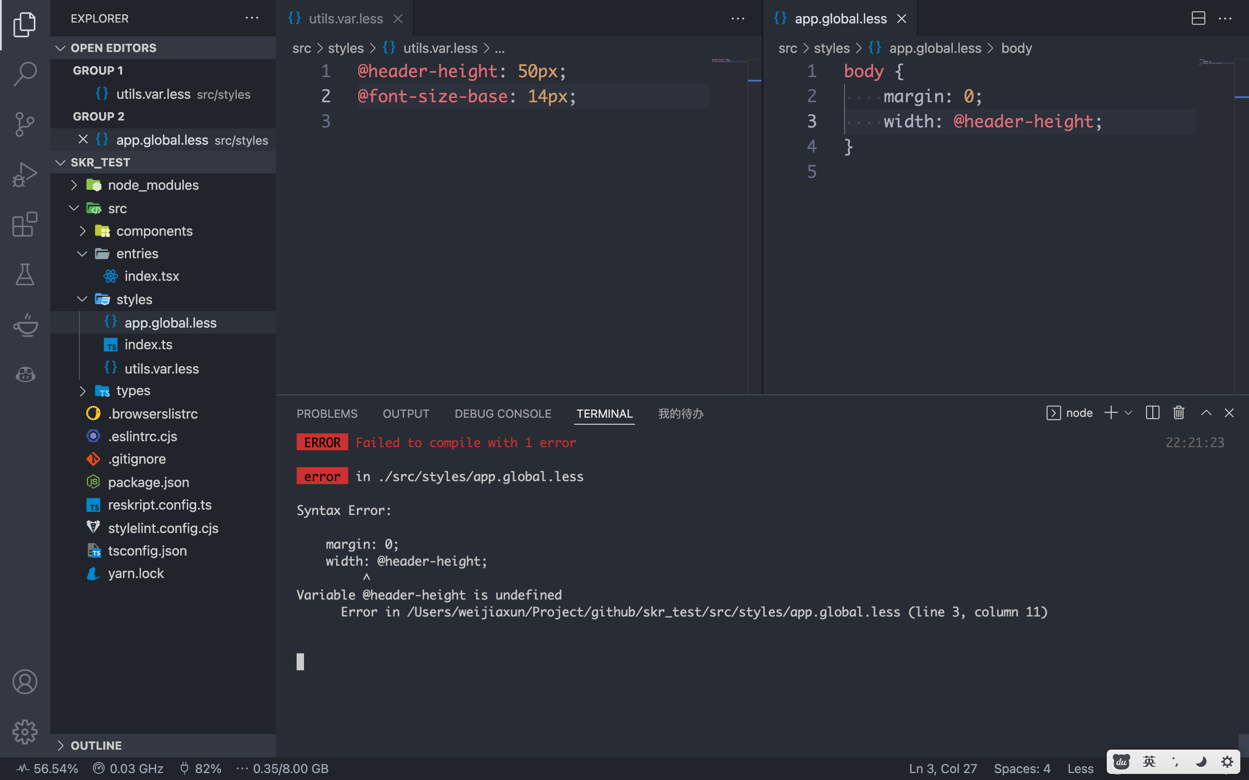The height and width of the screenshot is (780, 1249).
Task: Open the Source Control view
Action: point(24,124)
